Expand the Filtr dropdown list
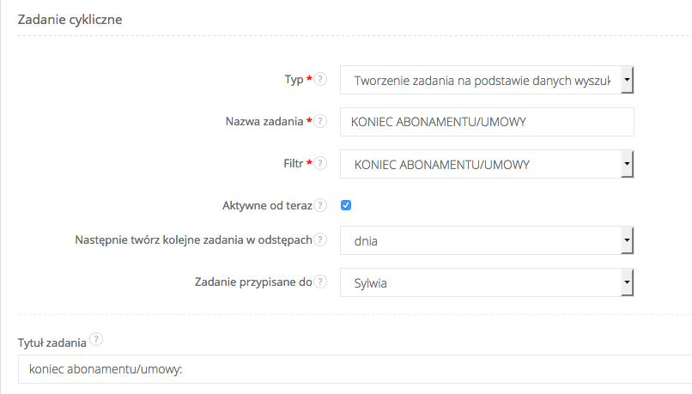The image size is (692, 394). pyautogui.click(x=487, y=163)
